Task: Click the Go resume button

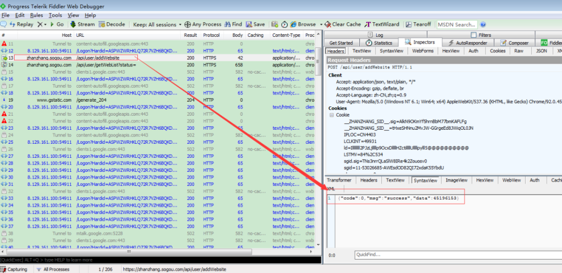Action: [x=57, y=24]
